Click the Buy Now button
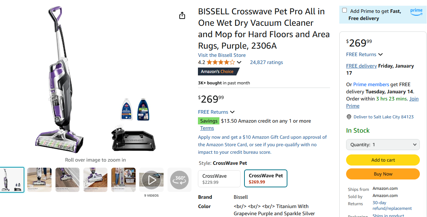427x217 pixels. [383, 174]
